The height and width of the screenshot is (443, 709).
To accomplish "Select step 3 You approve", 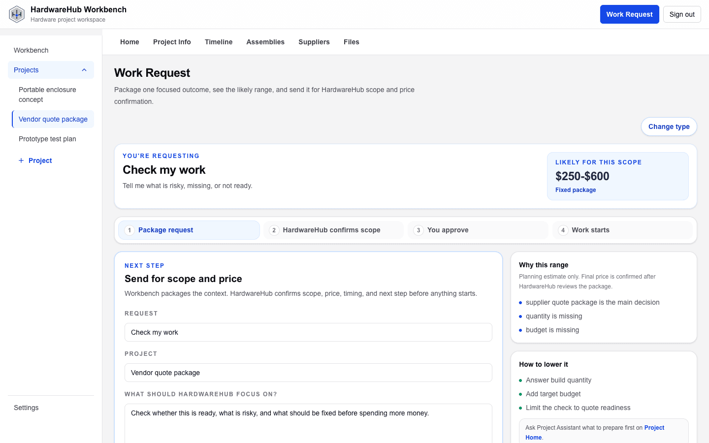I will tap(478, 230).
